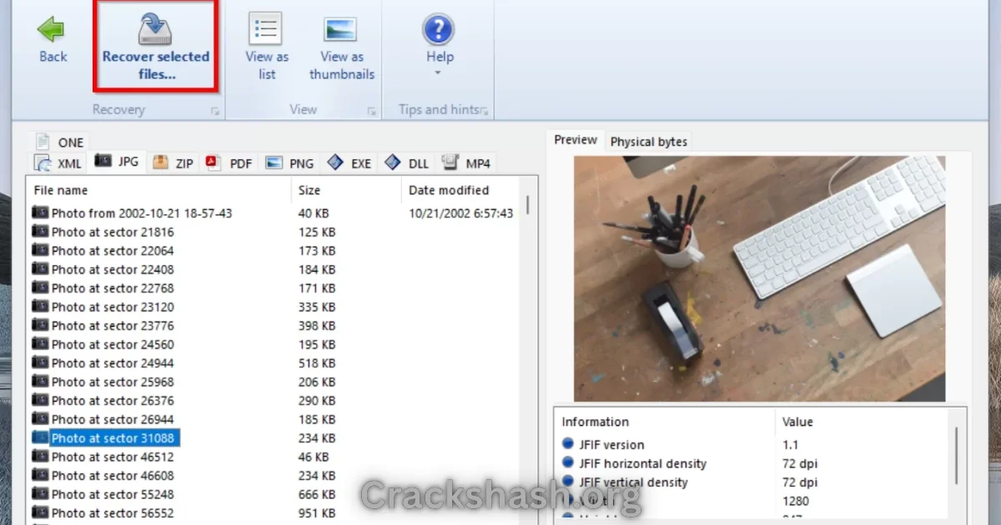Select Photo at sector 55248
Image resolution: width=1001 pixels, height=525 pixels.
(113, 494)
